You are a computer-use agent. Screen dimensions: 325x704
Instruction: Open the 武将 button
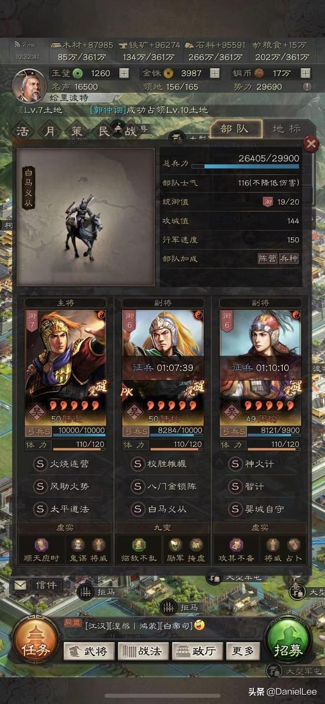[88, 651]
